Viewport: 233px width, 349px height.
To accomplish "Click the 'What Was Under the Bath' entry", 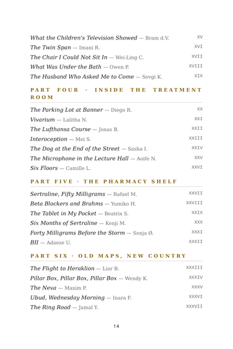I will pos(116,67).
